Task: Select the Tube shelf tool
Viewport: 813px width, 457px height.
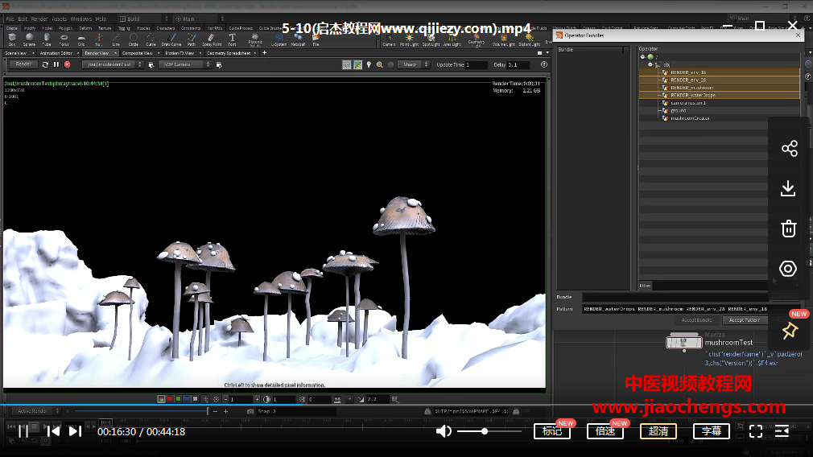Action: (47, 39)
